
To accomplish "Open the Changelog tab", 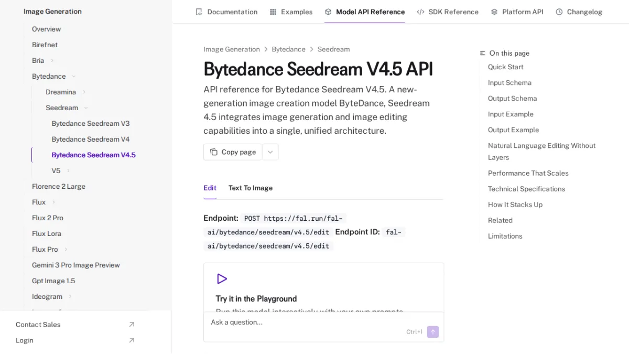I will coord(579,12).
